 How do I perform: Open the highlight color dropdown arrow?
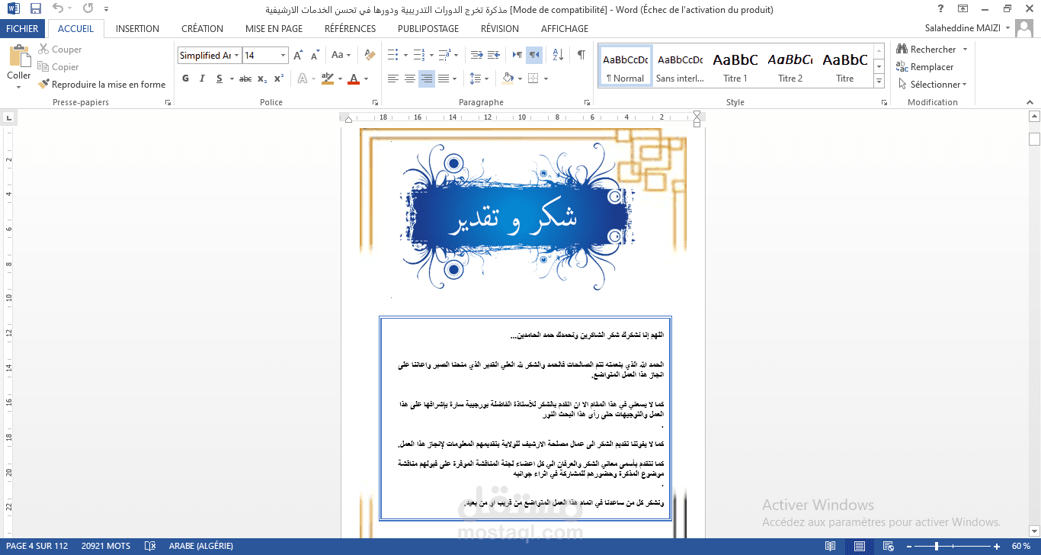click(340, 79)
